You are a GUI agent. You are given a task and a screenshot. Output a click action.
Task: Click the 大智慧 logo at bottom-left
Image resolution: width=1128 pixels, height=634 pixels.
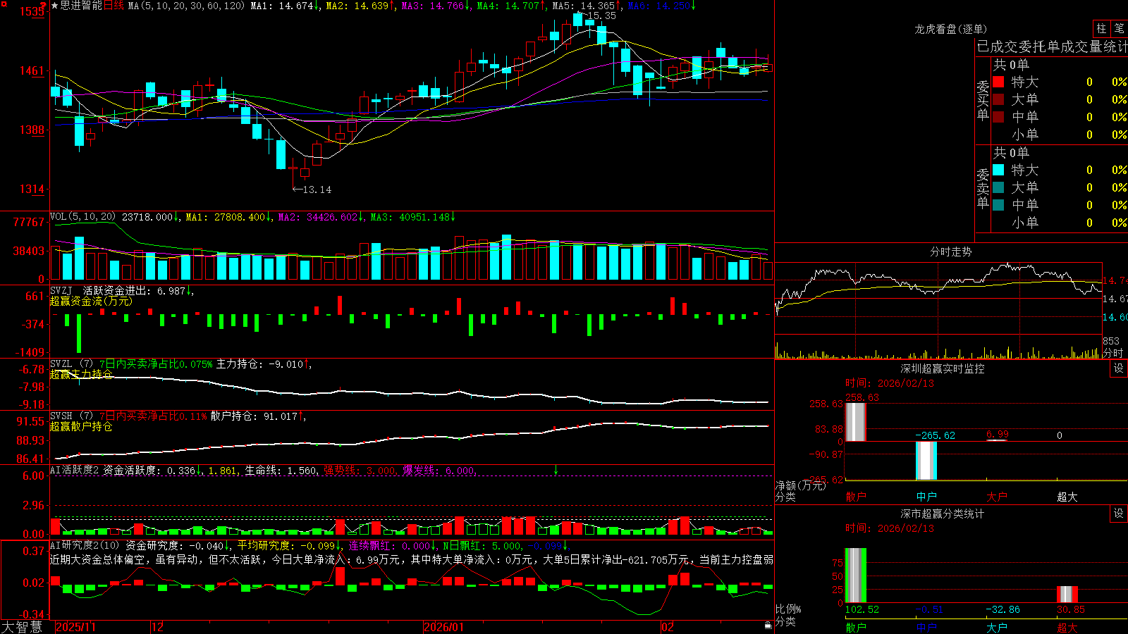click(22, 627)
